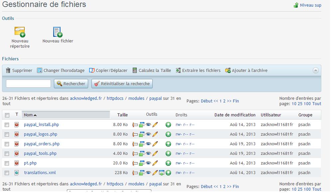Image resolution: width=331 pixels, height=193 pixels.
Task: View translations.xml with the eye icon
Action: [x=148, y=173]
